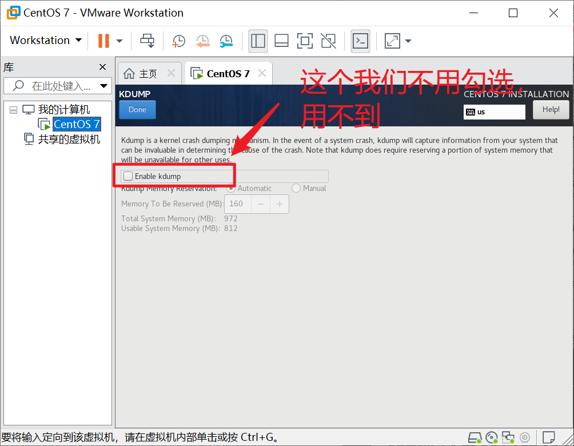Click the Help! button
Viewport: 574px width, 446px height.
pos(551,109)
